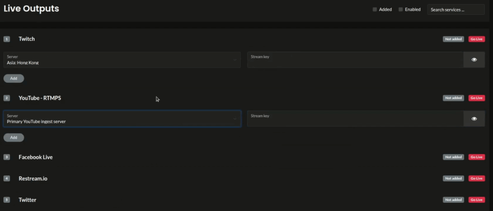Expand the Facebook Live service section
Image resolution: width=493 pixels, height=211 pixels.
pos(36,157)
